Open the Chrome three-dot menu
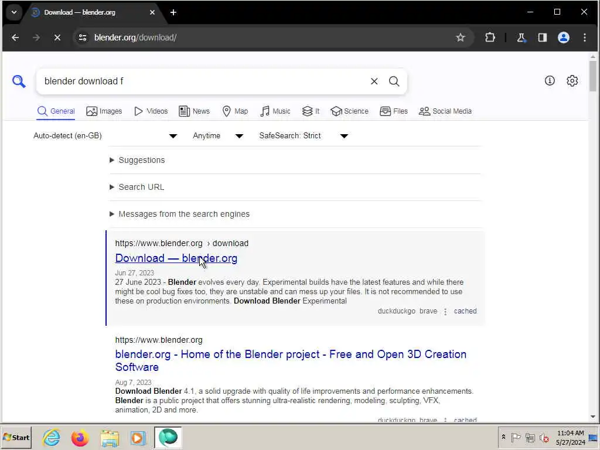The image size is (600, 450). point(584,37)
